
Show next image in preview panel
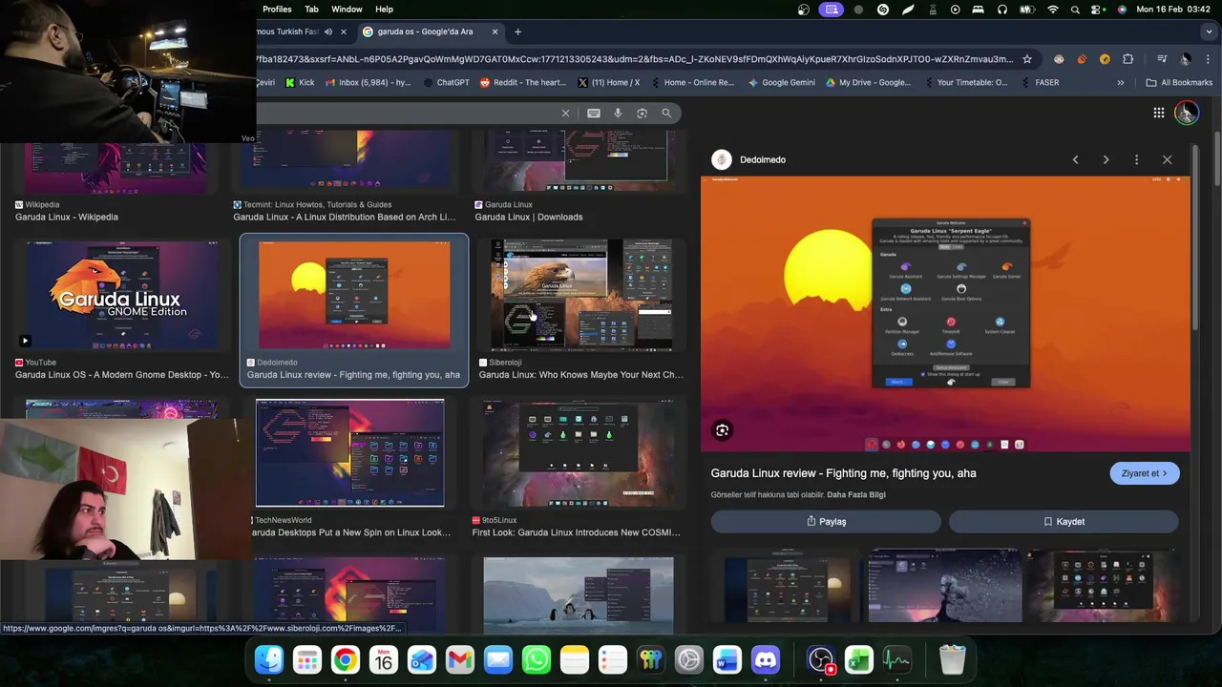1106,160
